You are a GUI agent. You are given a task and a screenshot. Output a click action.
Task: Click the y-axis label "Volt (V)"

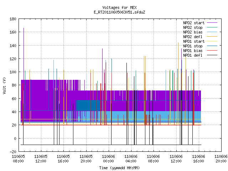tap(5, 86)
